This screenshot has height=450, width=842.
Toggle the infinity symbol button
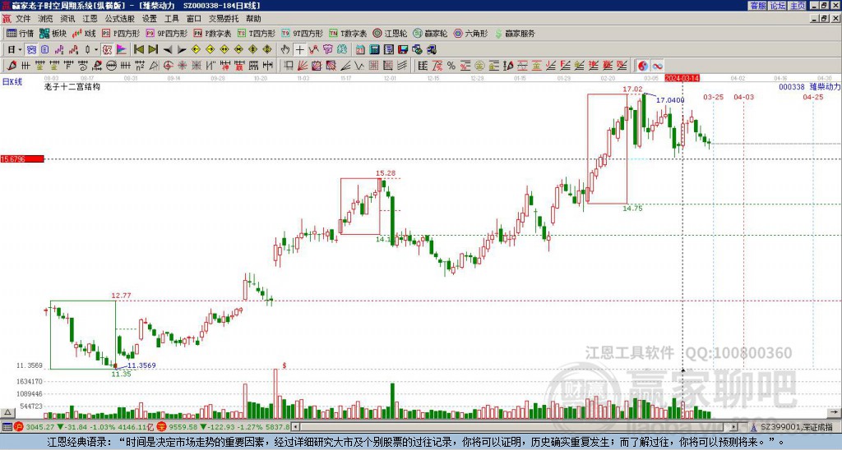click(x=657, y=66)
